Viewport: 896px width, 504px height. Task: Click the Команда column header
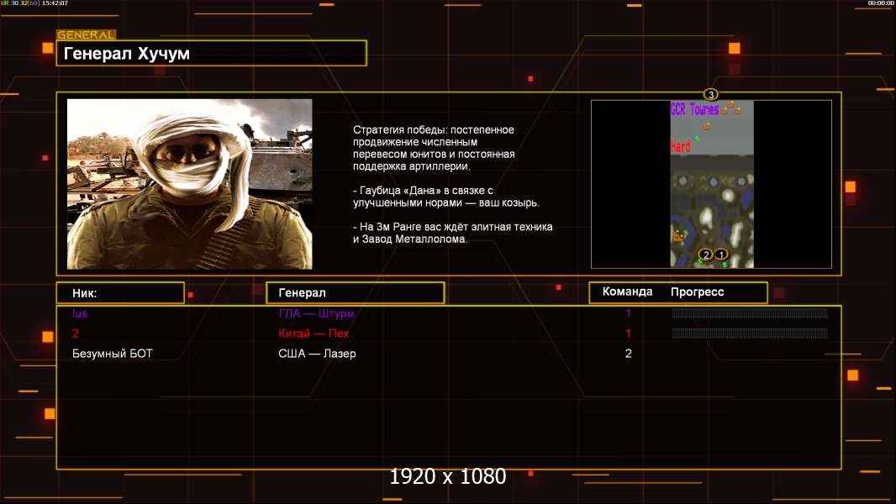[627, 292]
